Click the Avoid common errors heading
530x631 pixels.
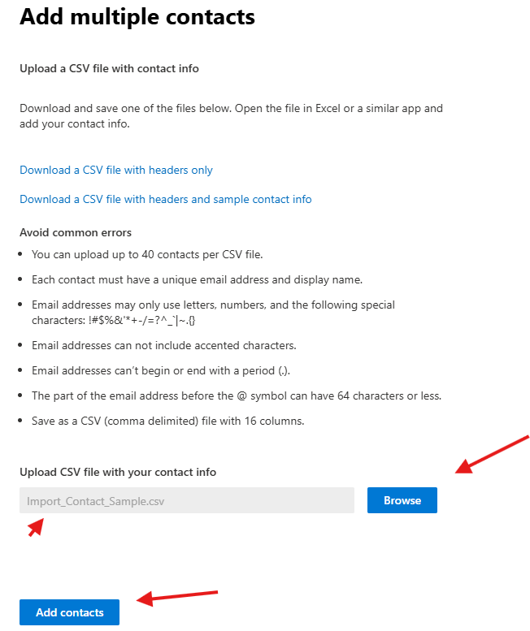(76, 233)
